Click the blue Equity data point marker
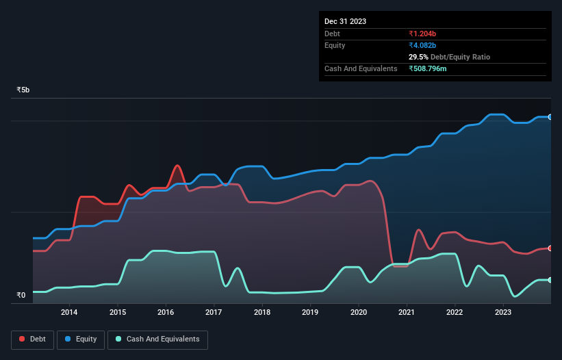The height and width of the screenshot is (360, 562). tap(550, 117)
